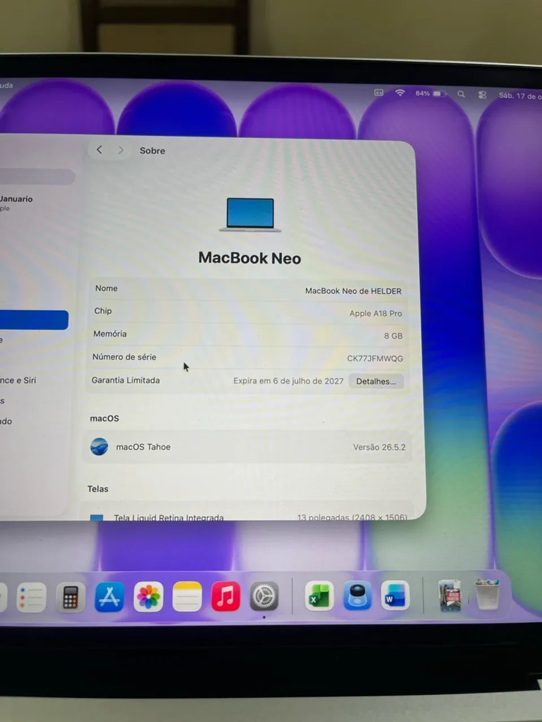Open Calculator from the Dock
This screenshot has width=542, height=722.
click(x=70, y=597)
